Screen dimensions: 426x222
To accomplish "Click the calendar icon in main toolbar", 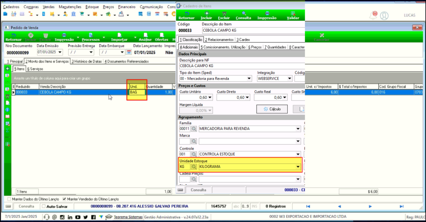I will (157, 14).
